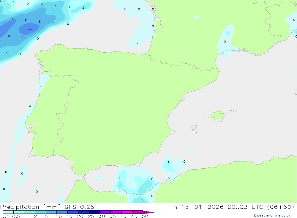Click the '25' legend scale label

[x=91, y=216]
